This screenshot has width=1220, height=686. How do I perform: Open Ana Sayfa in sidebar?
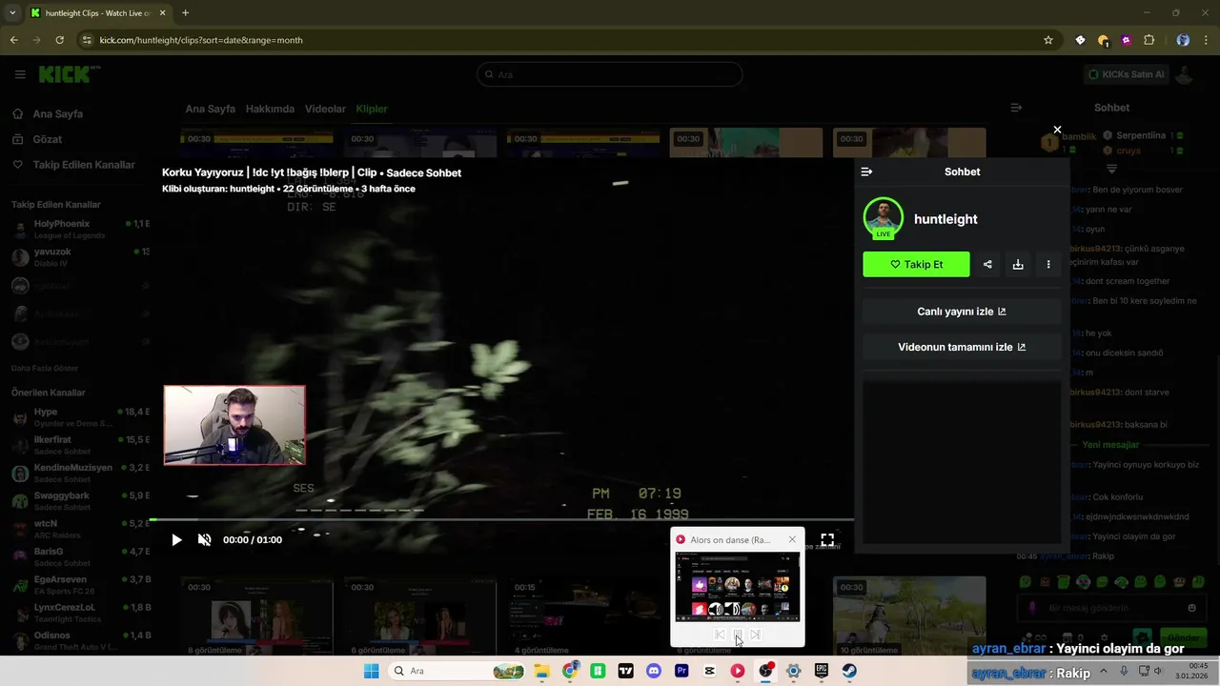[58, 113]
